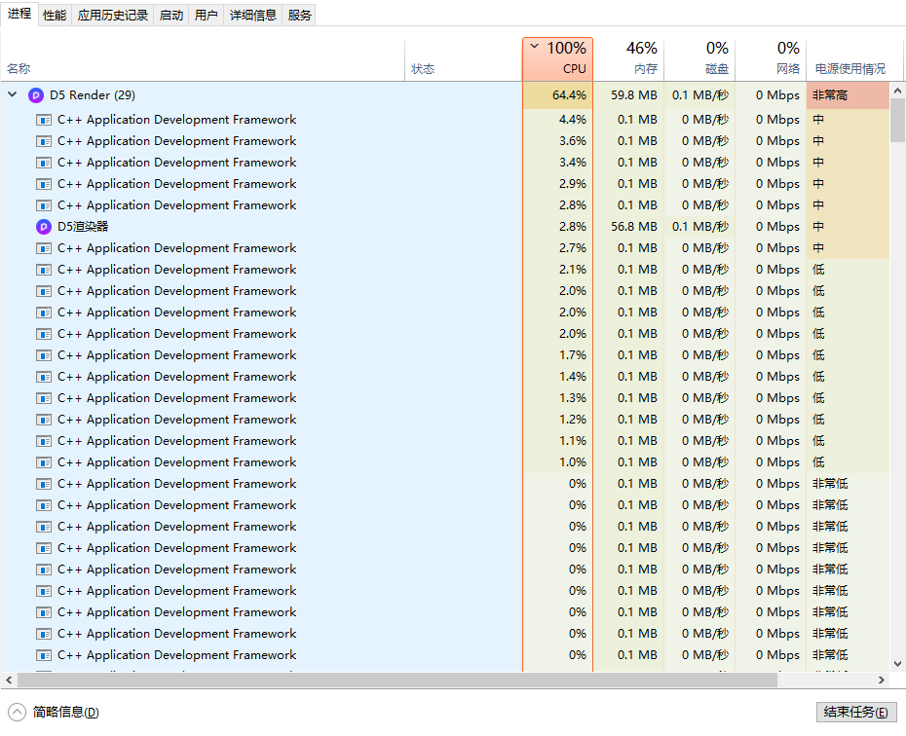Sort by the 内存 column header
The width and height of the screenshot is (906, 736).
tap(628, 58)
